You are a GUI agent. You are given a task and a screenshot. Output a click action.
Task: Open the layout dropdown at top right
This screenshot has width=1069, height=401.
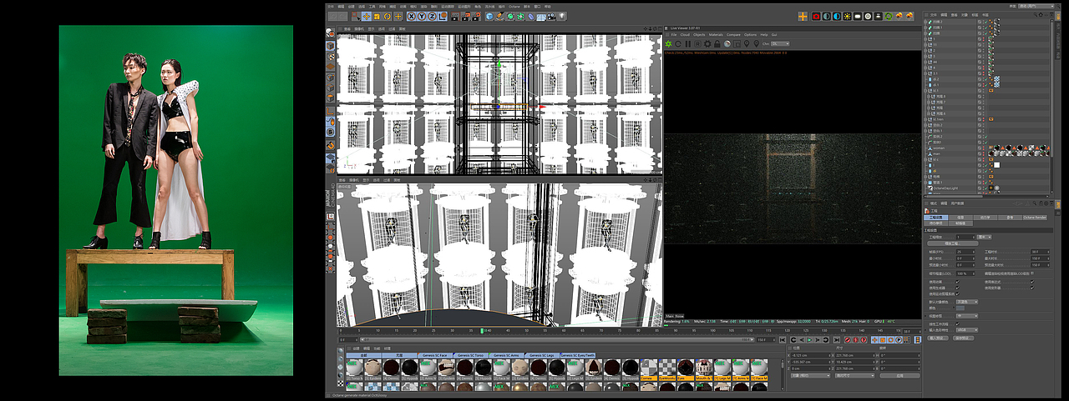[1036, 6]
